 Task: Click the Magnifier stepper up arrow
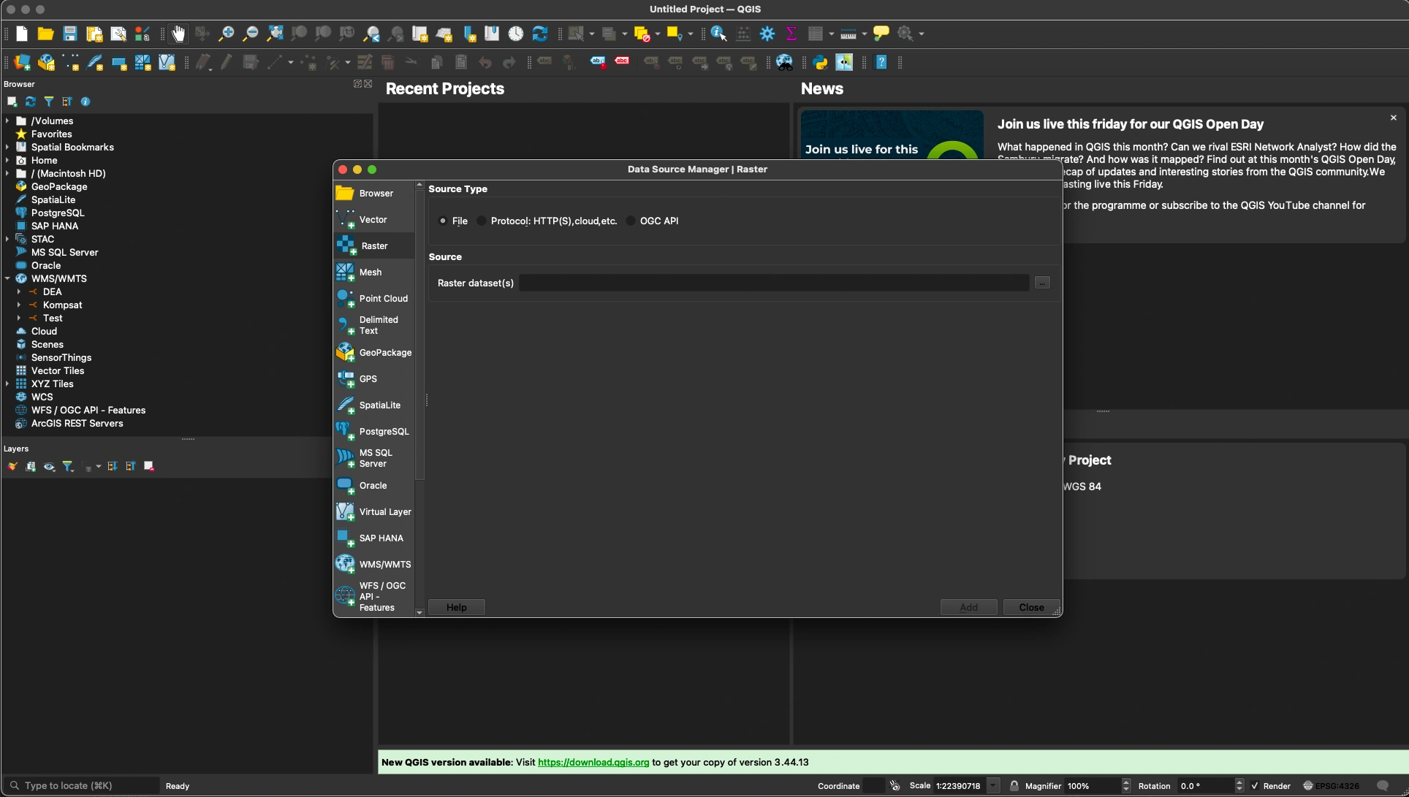click(1126, 782)
